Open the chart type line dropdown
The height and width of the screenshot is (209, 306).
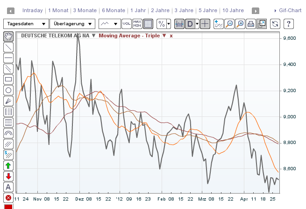(x=110, y=24)
